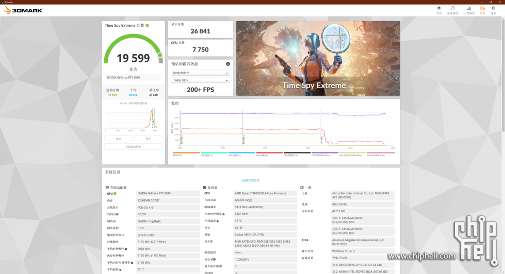Click the 3DMark logo
Screen dimensions: 505x274
23,10
